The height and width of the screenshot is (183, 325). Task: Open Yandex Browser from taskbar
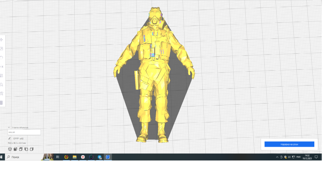(83, 157)
